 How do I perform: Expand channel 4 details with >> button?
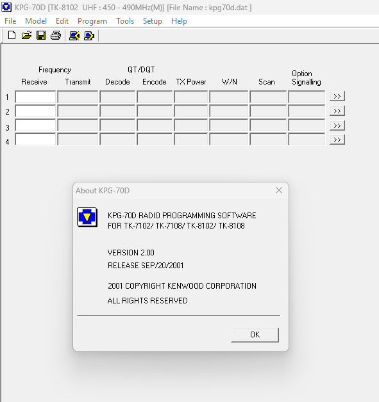(337, 140)
